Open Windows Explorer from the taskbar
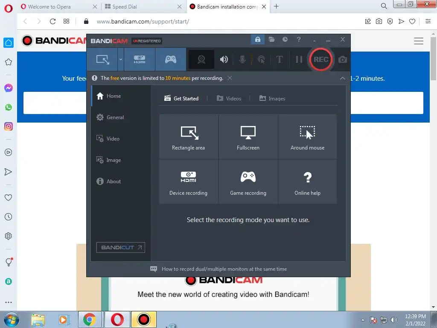The height and width of the screenshot is (328, 437). [x=38, y=320]
